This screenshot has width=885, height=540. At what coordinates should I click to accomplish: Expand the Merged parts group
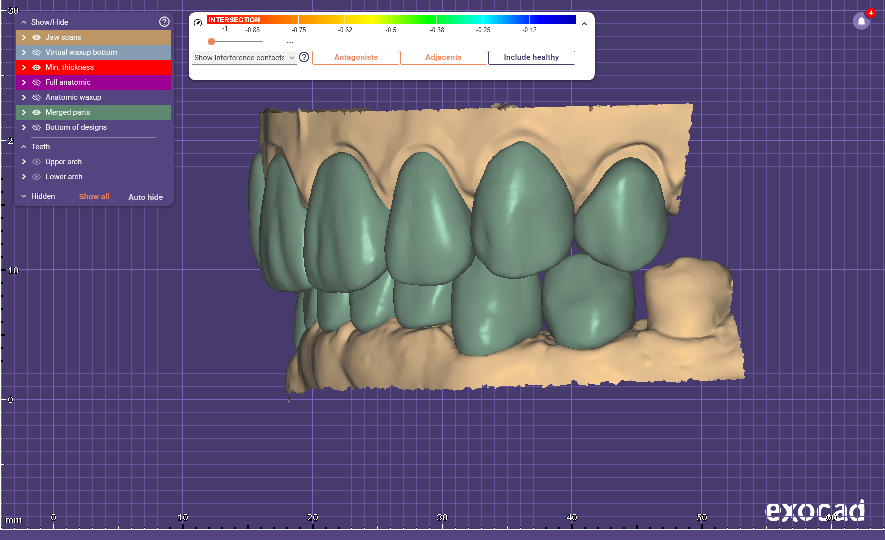click(x=24, y=112)
